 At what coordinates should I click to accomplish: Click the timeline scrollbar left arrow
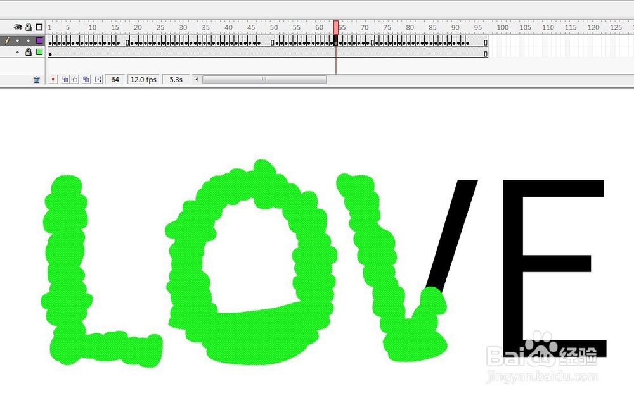197,80
